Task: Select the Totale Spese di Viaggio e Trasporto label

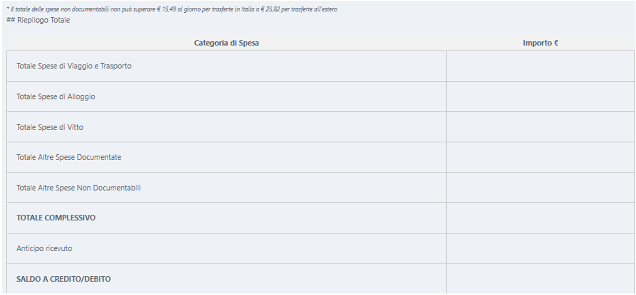Action: coord(74,66)
